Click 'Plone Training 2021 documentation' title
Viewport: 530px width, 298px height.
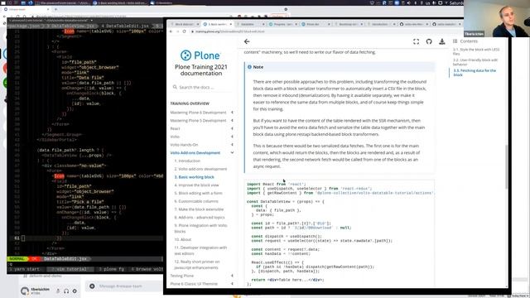(200, 70)
